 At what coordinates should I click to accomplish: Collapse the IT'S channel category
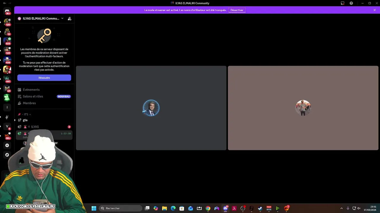point(26,114)
